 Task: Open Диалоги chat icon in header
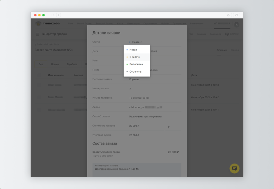click(x=227, y=34)
